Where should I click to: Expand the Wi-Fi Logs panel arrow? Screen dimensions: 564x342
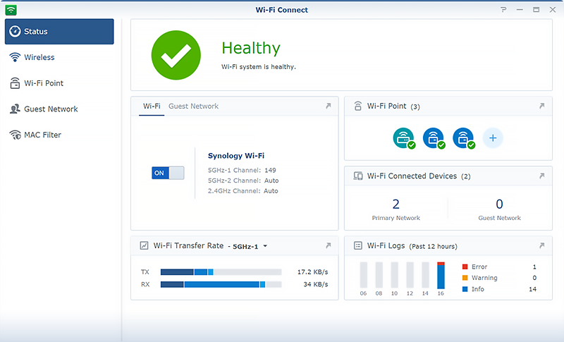tap(541, 245)
